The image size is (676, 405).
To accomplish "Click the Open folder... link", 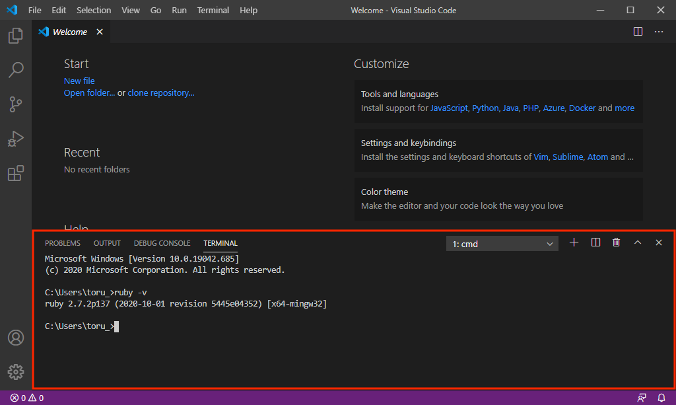I will (89, 92).
